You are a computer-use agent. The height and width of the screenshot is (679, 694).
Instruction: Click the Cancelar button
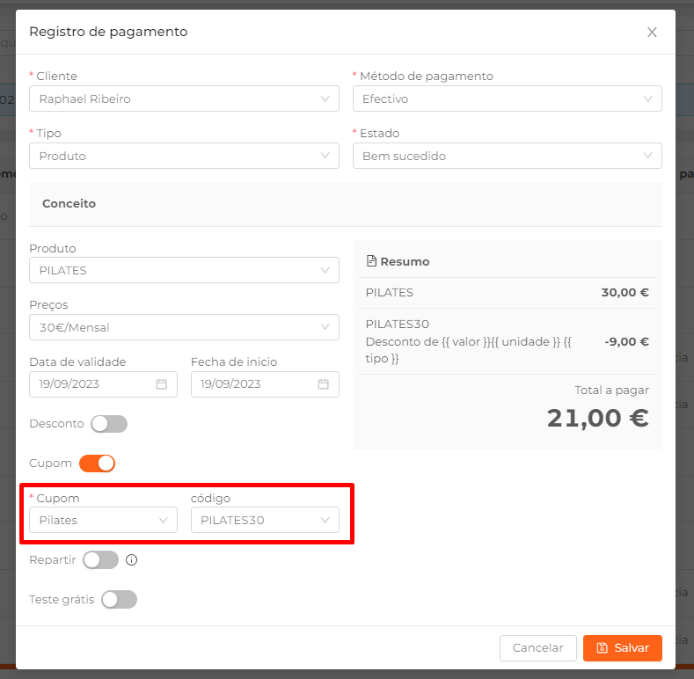pos(538,648)
